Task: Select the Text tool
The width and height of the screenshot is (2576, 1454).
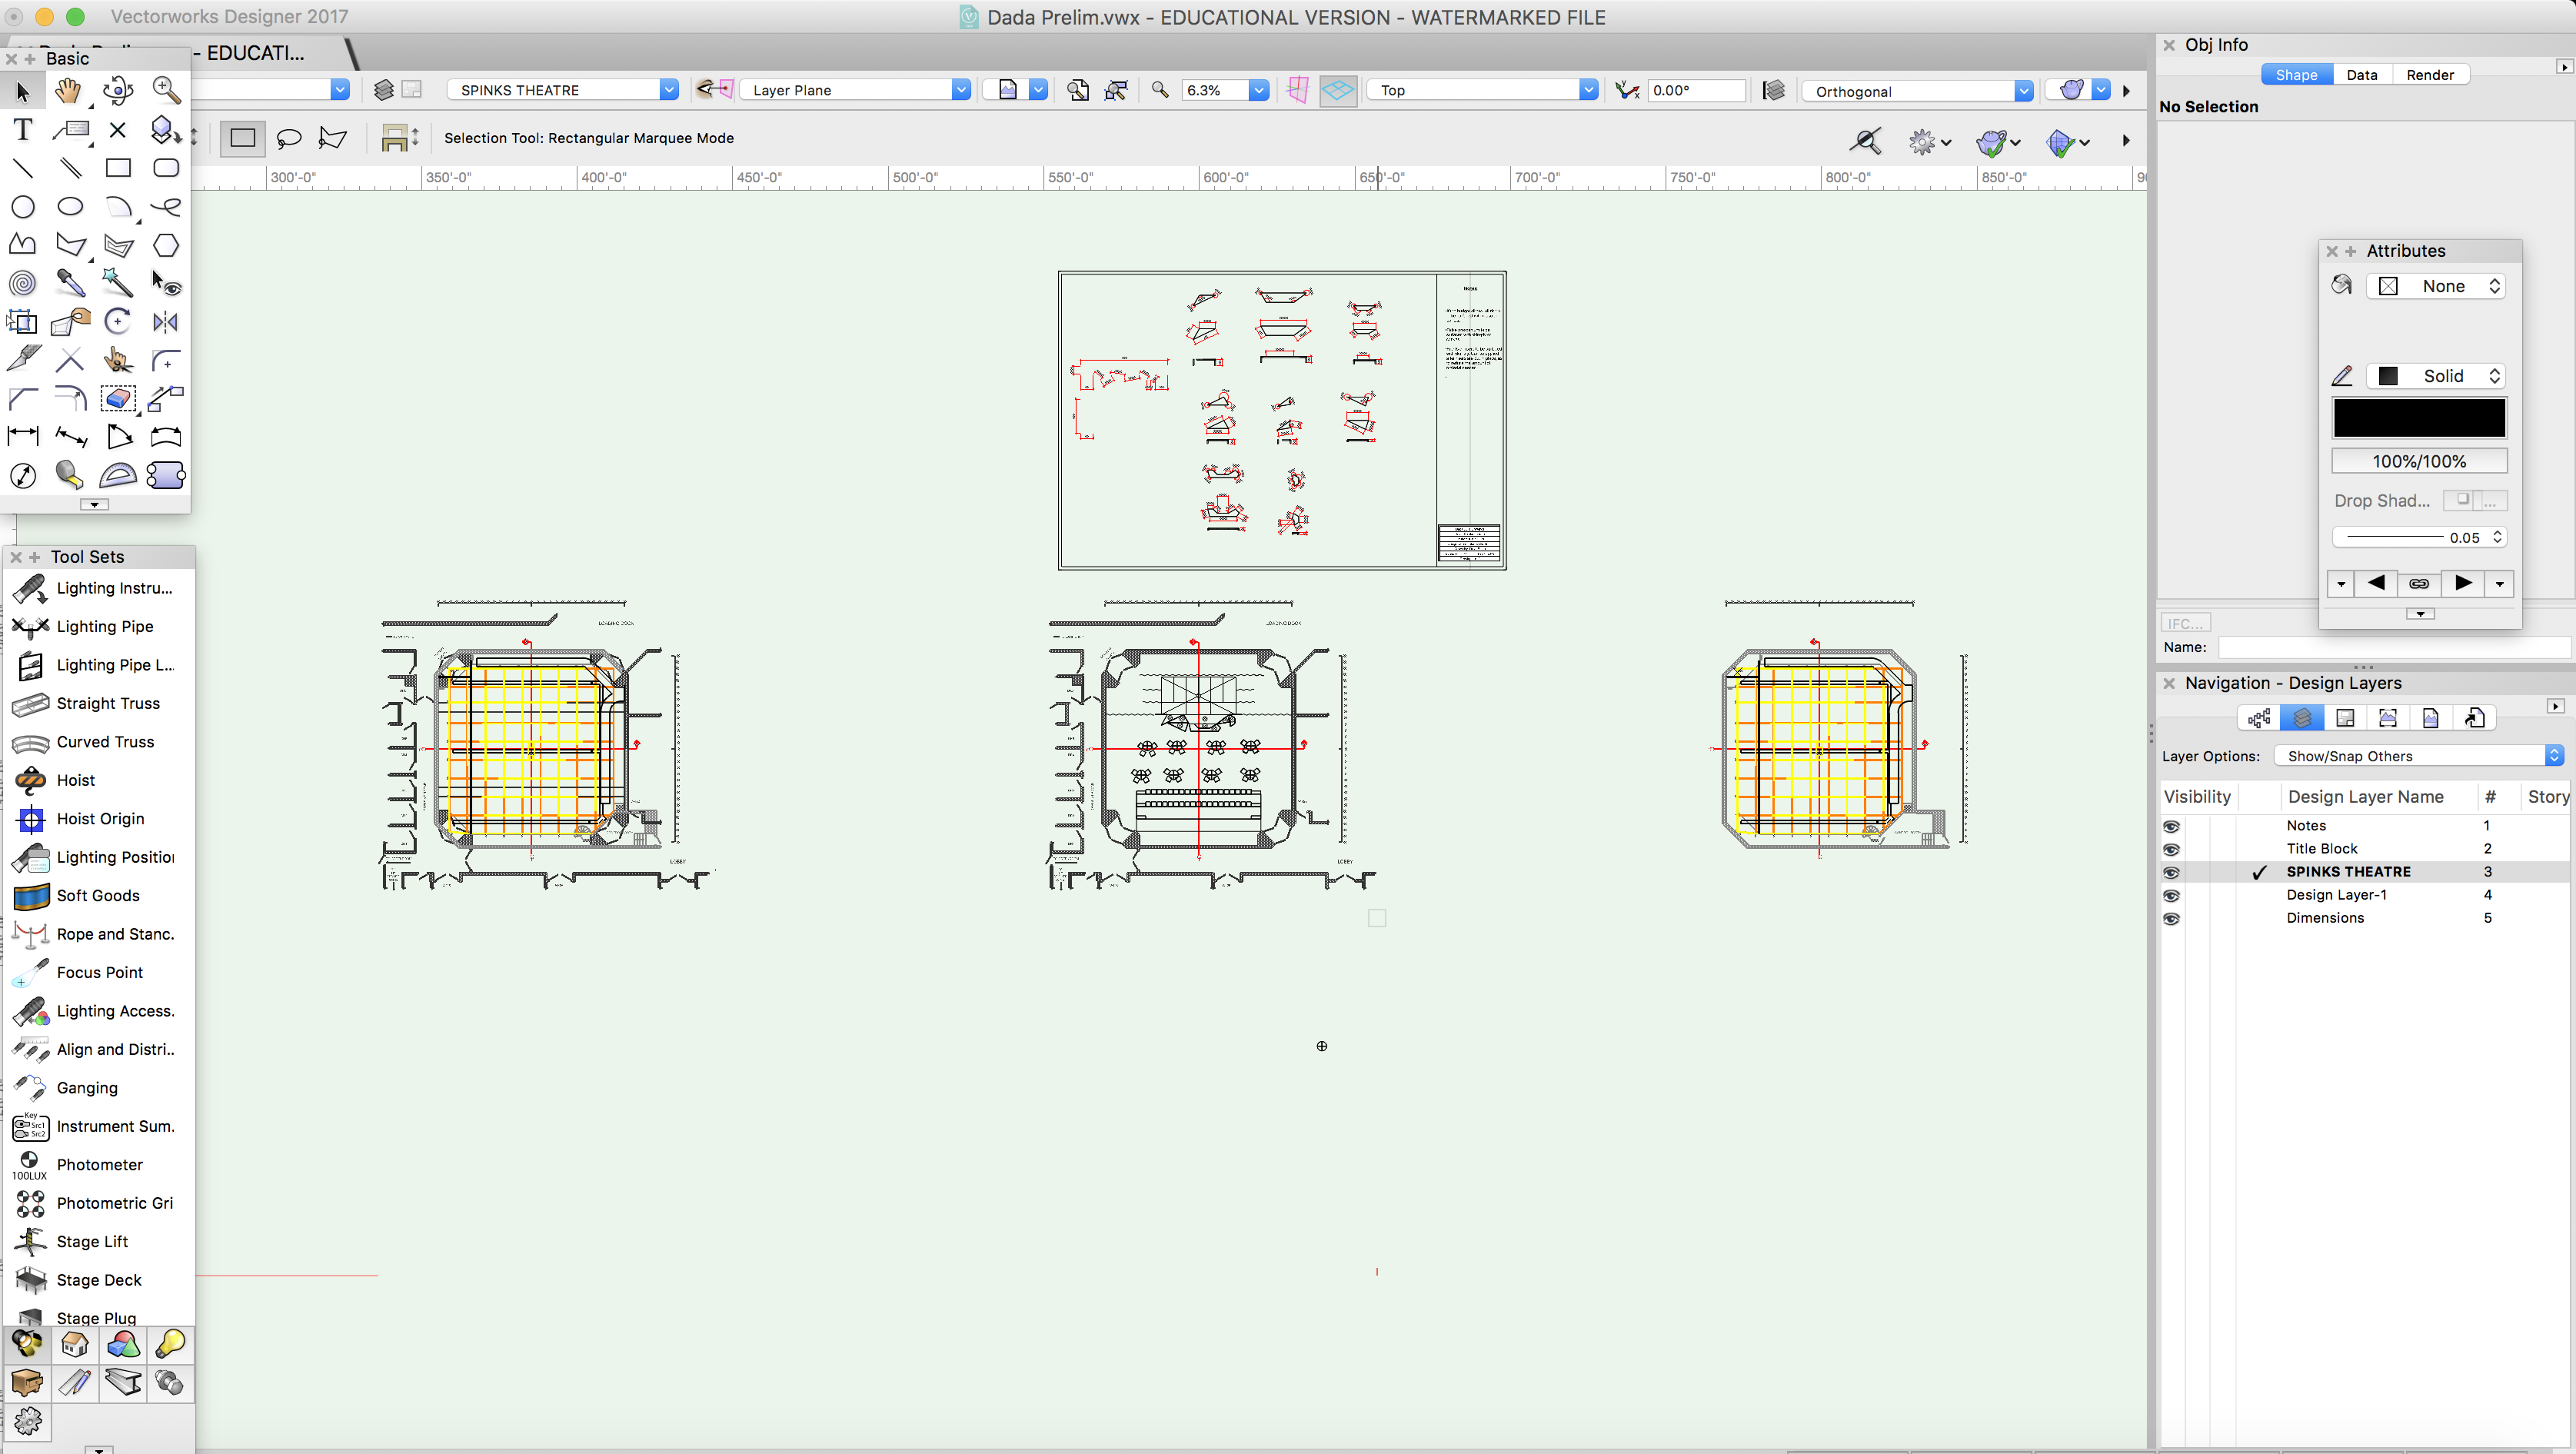Action: [22, 130]
